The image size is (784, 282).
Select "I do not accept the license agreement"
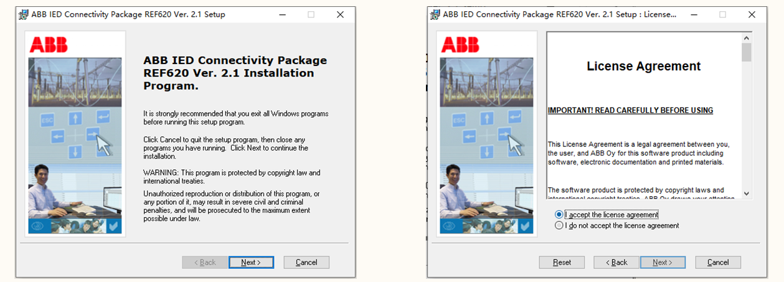(559, 225)
